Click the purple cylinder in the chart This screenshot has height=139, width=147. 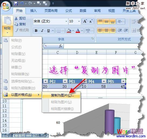pos(109,121)
